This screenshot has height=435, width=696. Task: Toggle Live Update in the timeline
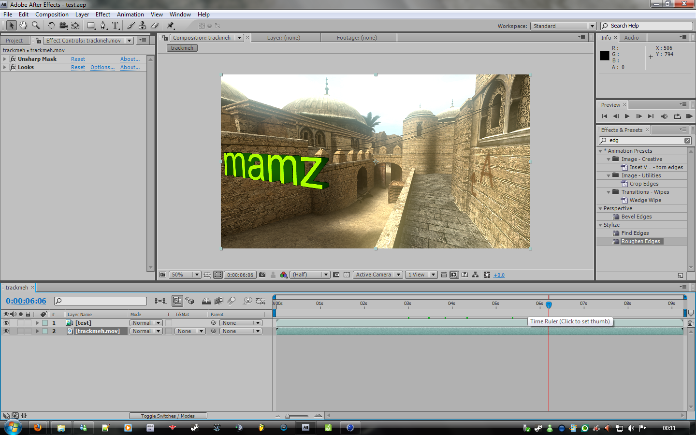coord(177,301)
